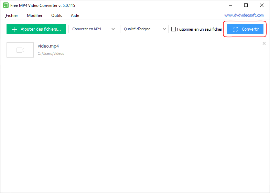The width and height of the screenshot is (270, 193).
Task: Maximize the Free MP4 Video Converter window
Action: click(246, 6)
